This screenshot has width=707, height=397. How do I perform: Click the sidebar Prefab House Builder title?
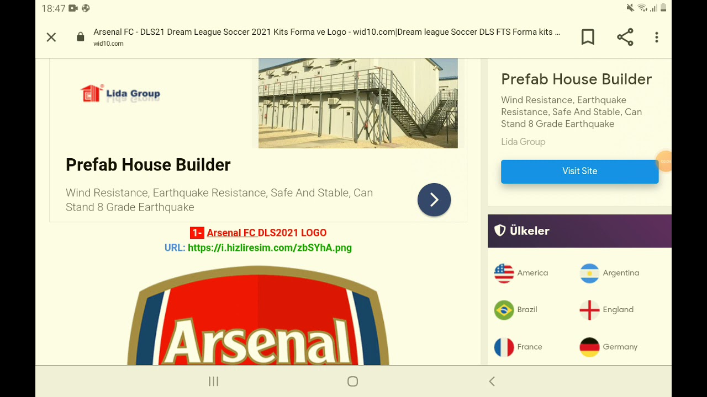coord(576,79)
